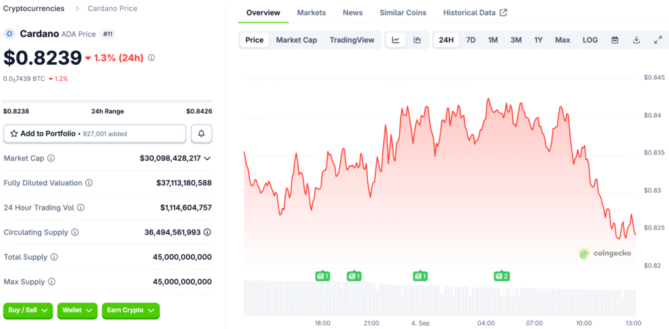Click the #11 rank badge
Viewport: 669px width, 329px height.
click(x=108, y=34)
